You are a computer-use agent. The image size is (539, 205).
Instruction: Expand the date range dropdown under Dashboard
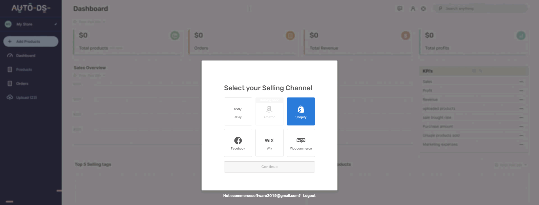pyautogui.click(x=89, y=22)
